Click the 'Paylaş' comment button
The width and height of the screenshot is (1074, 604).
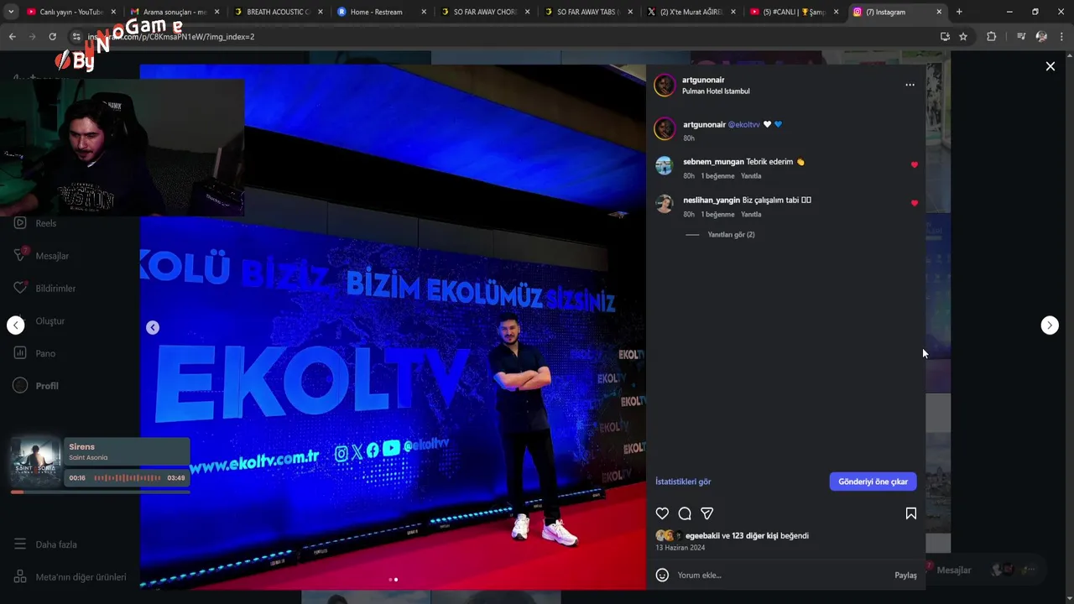[905, 575]
